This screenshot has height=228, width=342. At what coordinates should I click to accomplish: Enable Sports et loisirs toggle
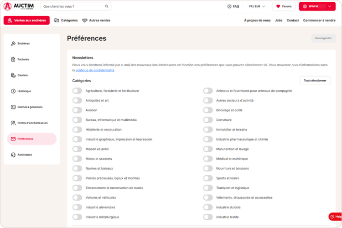click(208, 178)
